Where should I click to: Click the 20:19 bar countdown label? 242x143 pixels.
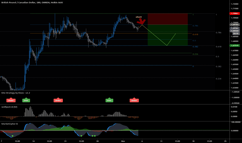(236, 34)
